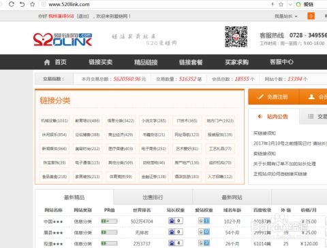Click the PR bar in the 中国★★★ row
The height and width of the screenshot is (248, 327).
(109, 221)
